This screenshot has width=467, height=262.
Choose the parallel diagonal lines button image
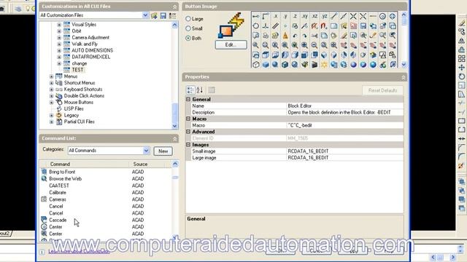[x=276, y=26]
